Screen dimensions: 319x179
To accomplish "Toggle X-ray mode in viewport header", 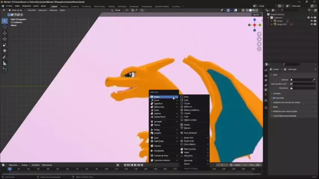I will coord(243,10).
